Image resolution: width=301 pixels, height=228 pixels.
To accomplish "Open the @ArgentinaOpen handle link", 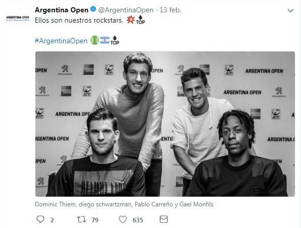I will pos(126,10).
